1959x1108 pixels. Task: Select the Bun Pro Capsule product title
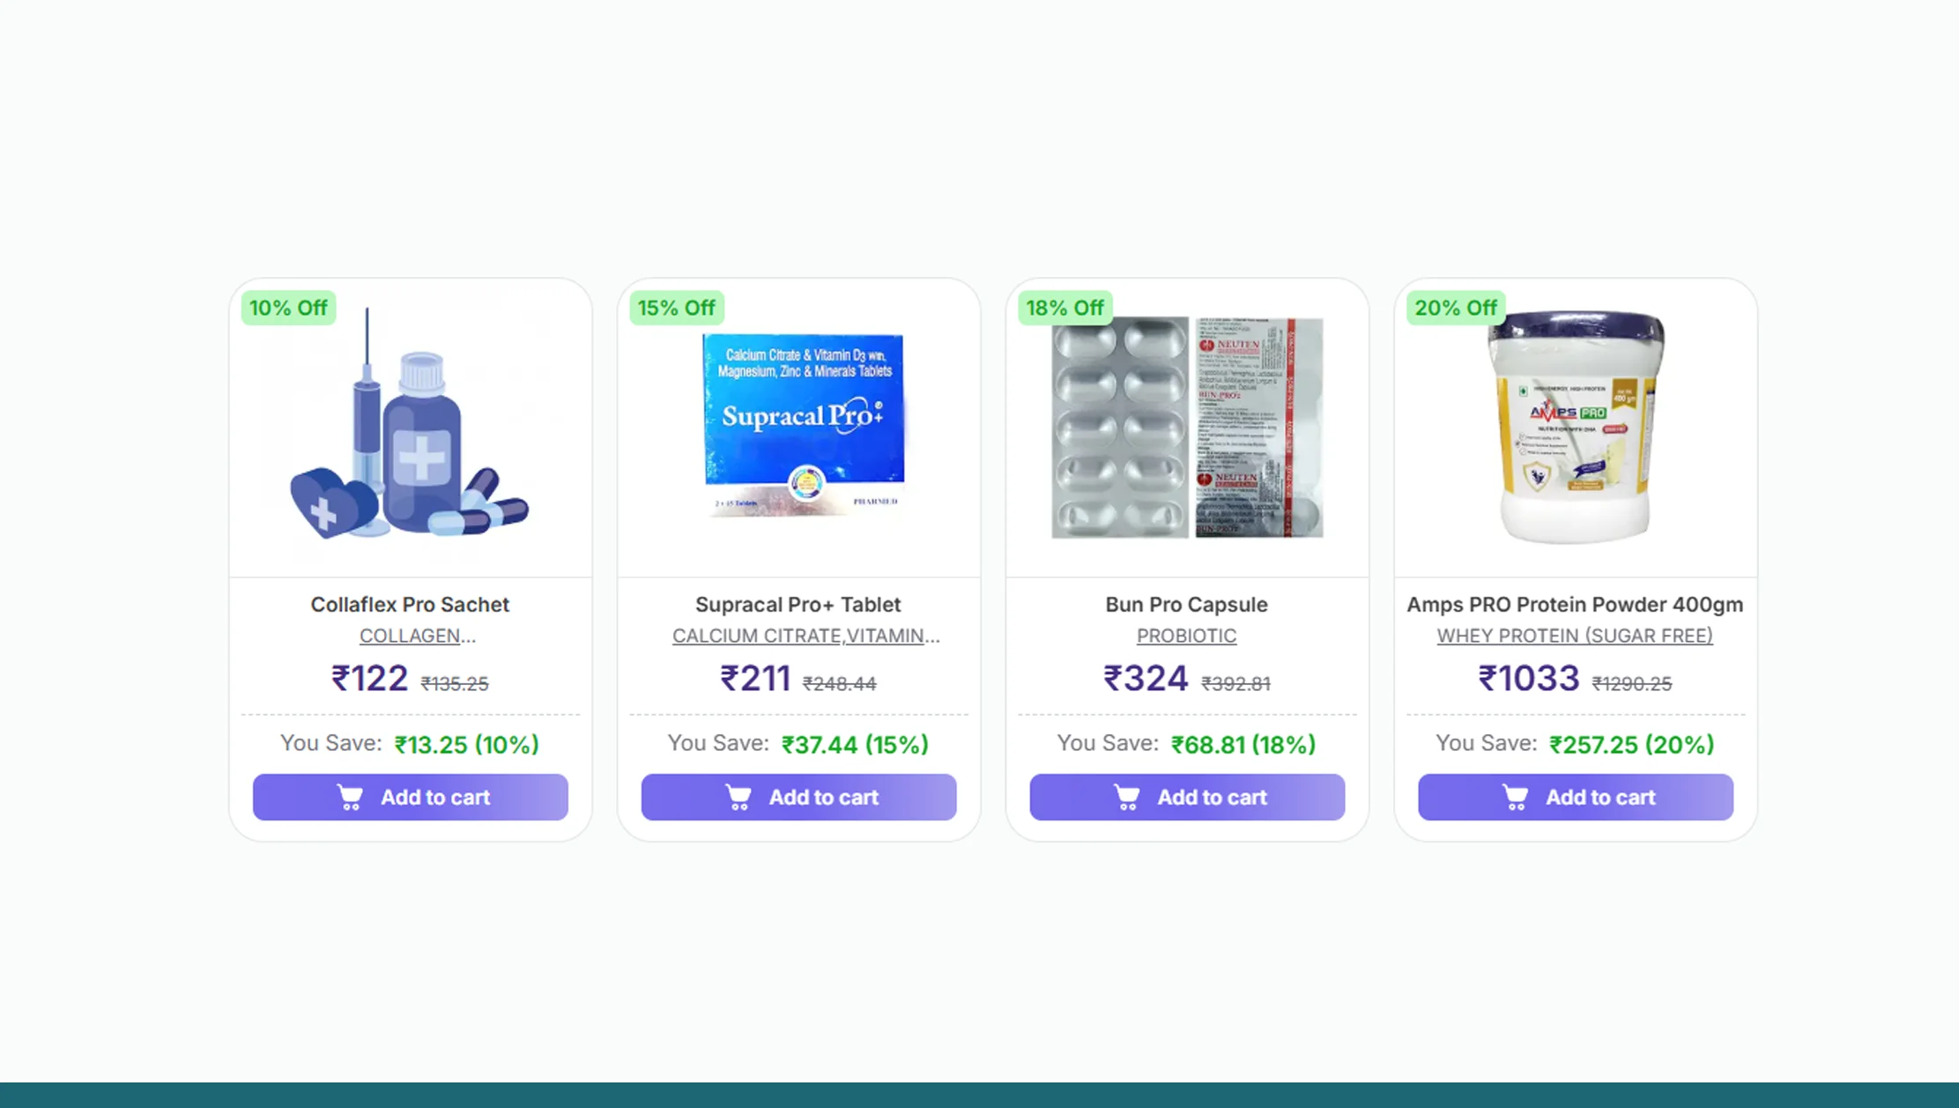(1186, 605)
